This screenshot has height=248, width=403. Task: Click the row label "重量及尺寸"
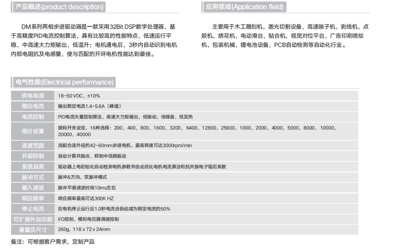click(x=33, y=230)
